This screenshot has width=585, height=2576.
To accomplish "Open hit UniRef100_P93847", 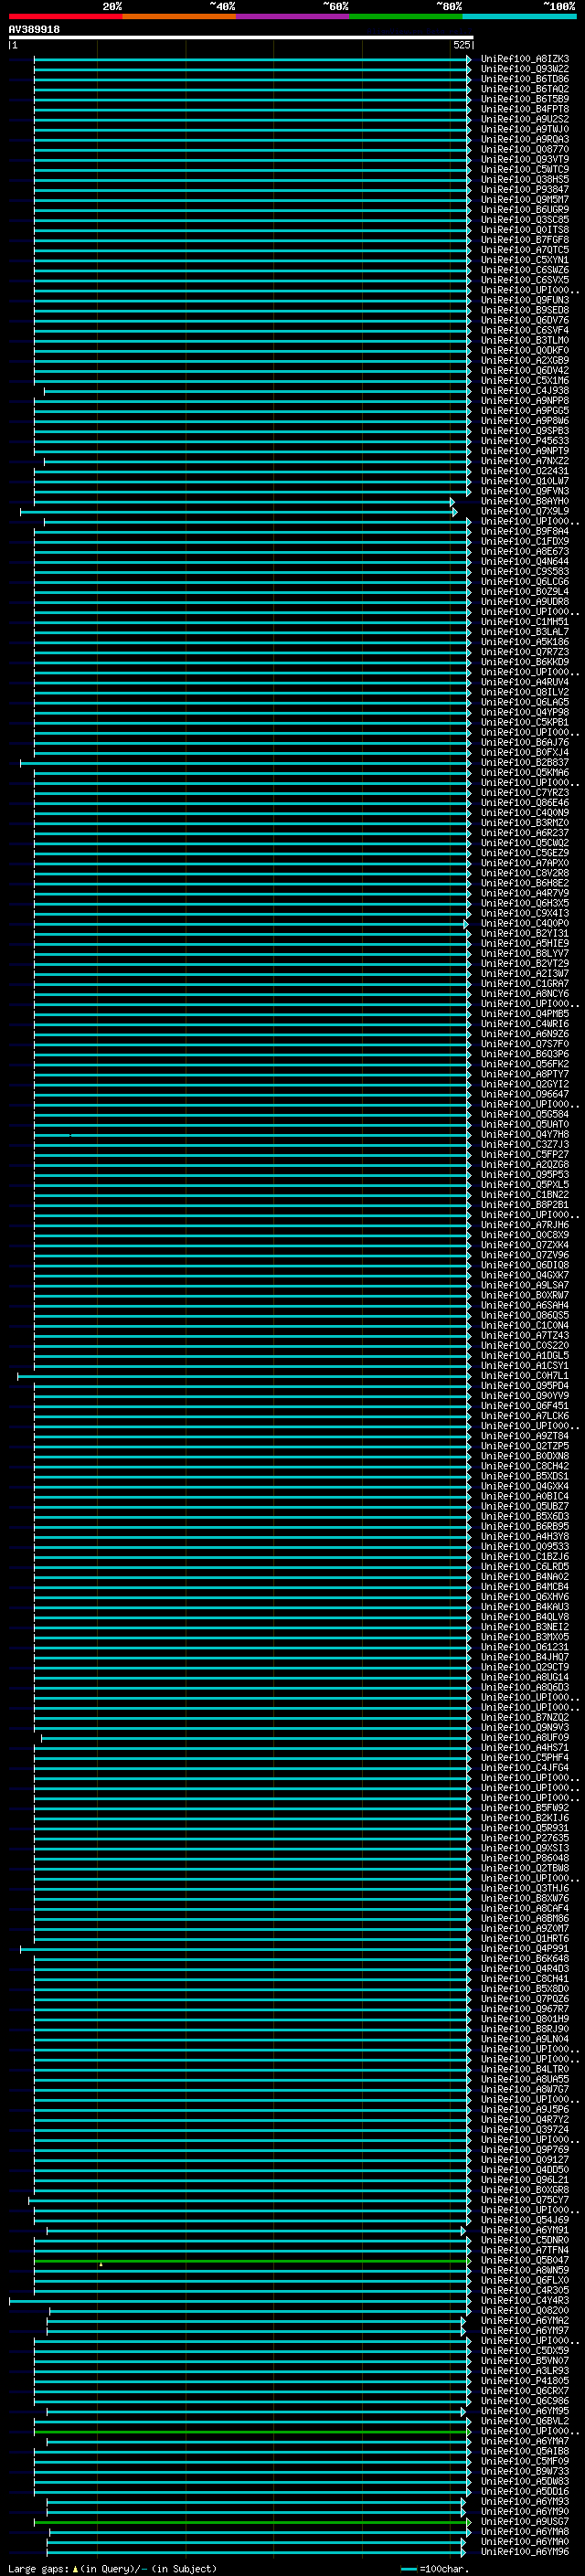I will pos(525,190).
